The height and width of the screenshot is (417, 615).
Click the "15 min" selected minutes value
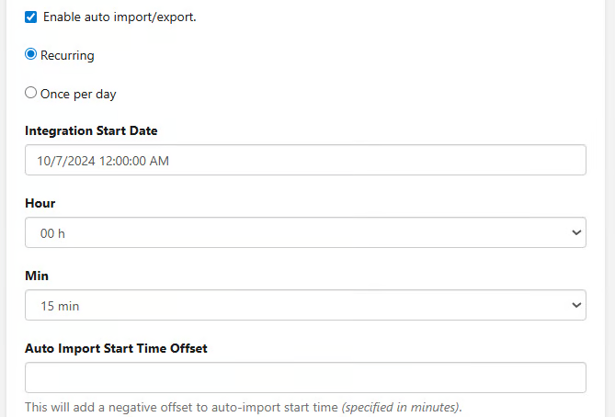(60, 306)
